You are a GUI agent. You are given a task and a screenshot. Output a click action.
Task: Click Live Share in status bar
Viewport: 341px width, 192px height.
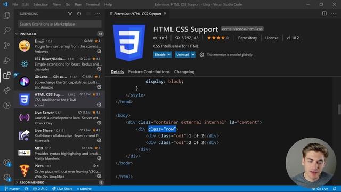click(62, 189)
